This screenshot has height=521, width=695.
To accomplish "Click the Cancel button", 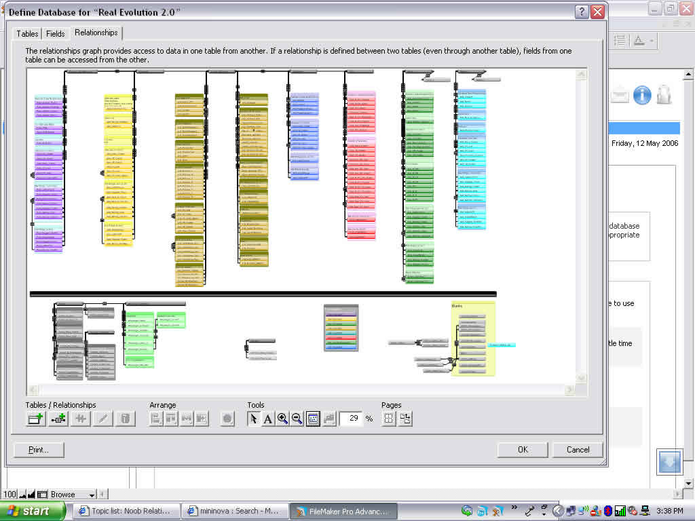I will click(578, 450).
